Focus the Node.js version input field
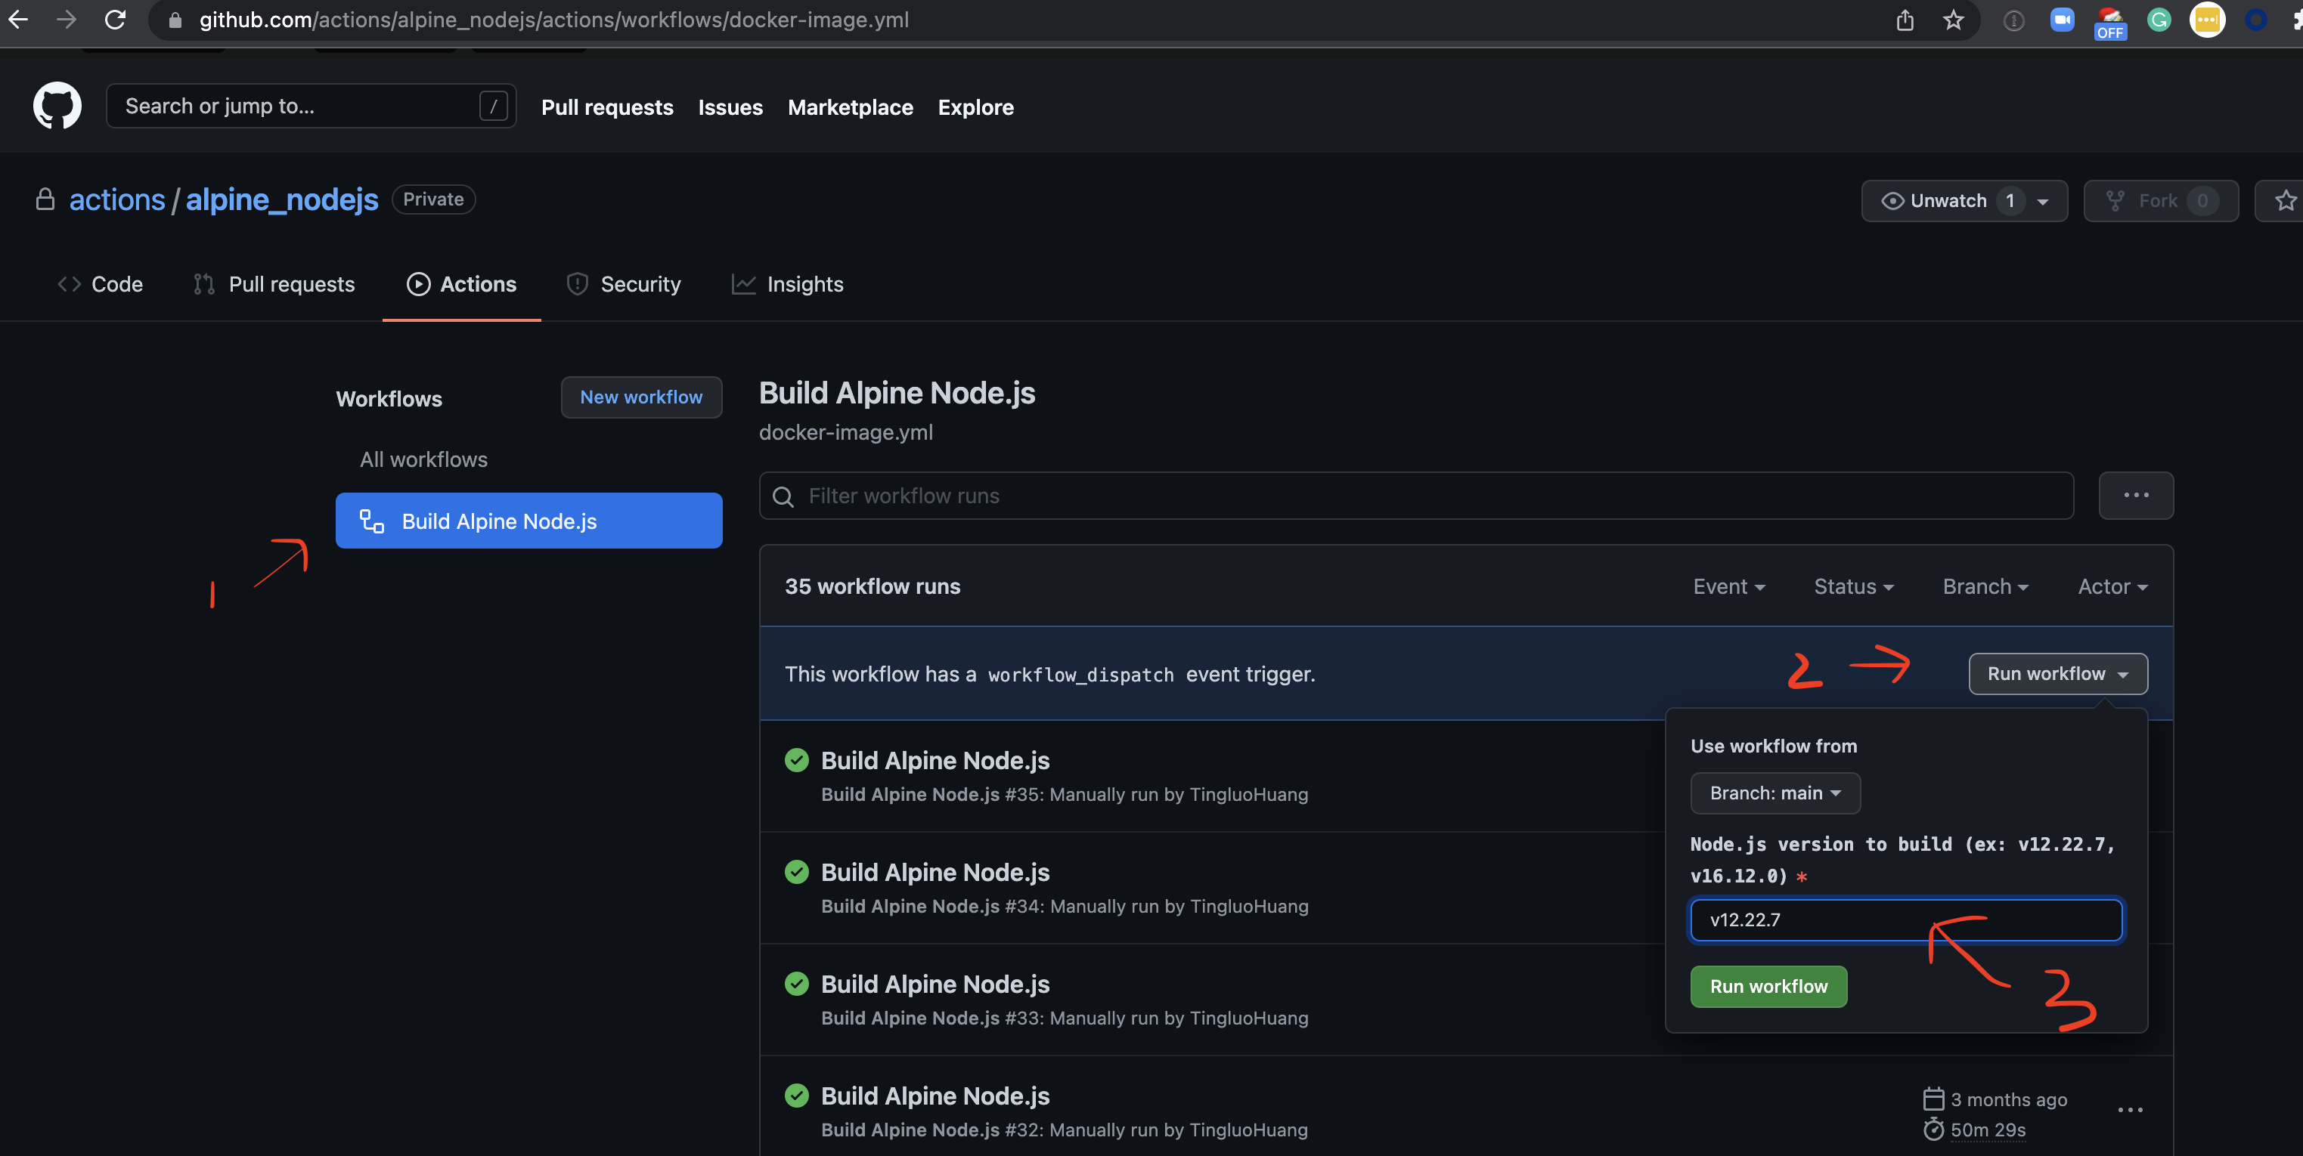The image size is (2303, 1156). (1905, 920)
